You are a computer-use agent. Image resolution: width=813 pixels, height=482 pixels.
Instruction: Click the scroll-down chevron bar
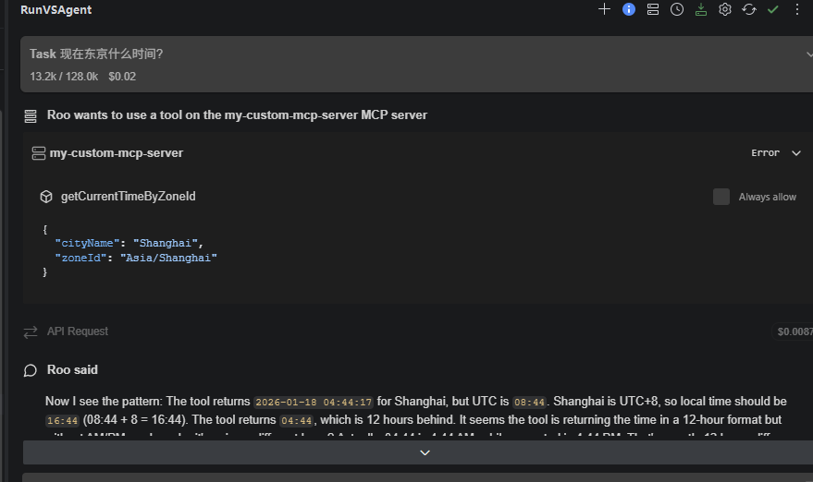click(418, 452)
